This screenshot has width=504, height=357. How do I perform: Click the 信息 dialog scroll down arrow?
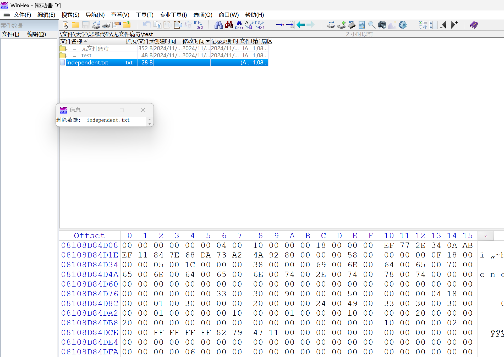tap(150, 124)
